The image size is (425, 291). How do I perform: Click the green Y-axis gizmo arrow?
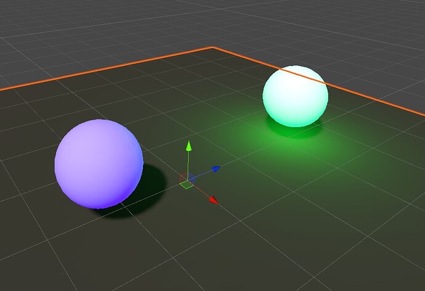[188, 145]
